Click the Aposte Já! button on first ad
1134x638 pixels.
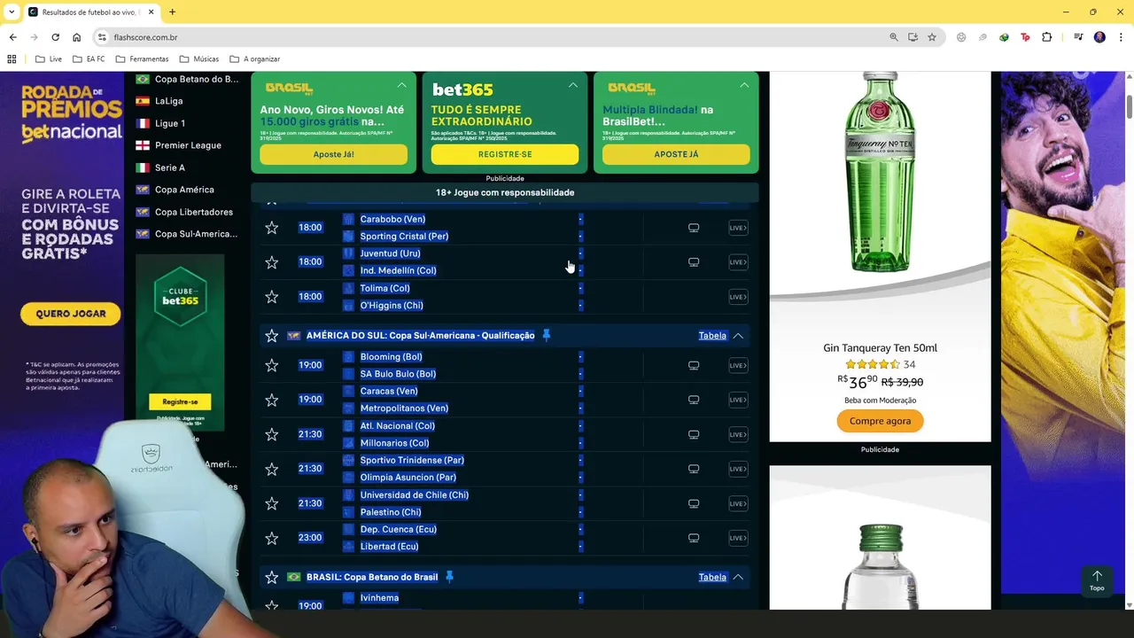333,154
